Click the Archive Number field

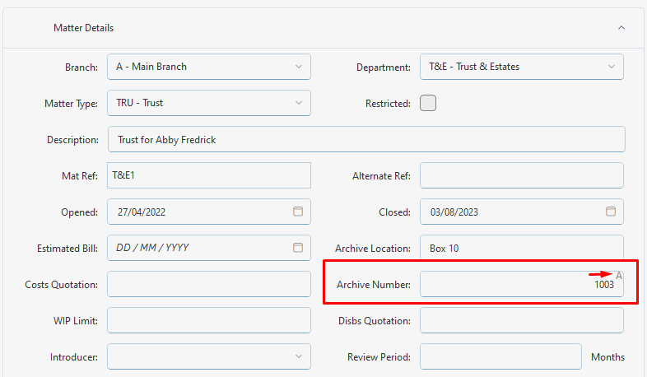pyautogui.click(x=522, y=284)
